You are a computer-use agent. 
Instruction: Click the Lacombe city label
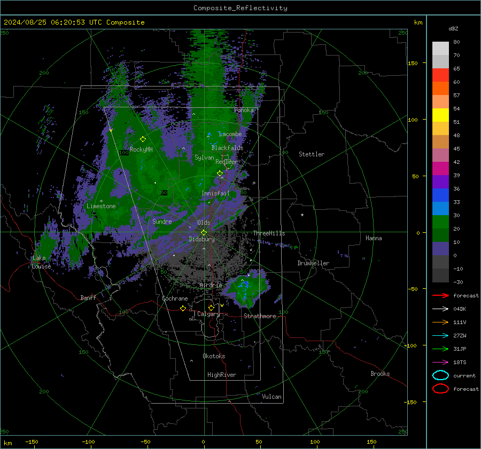point(230,134)
